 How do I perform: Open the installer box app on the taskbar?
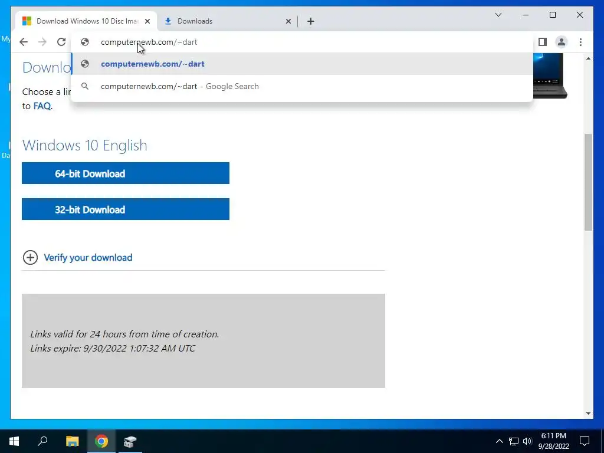(x=130, y=441)
